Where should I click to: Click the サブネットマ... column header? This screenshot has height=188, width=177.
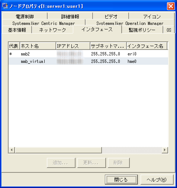[108, 46]
